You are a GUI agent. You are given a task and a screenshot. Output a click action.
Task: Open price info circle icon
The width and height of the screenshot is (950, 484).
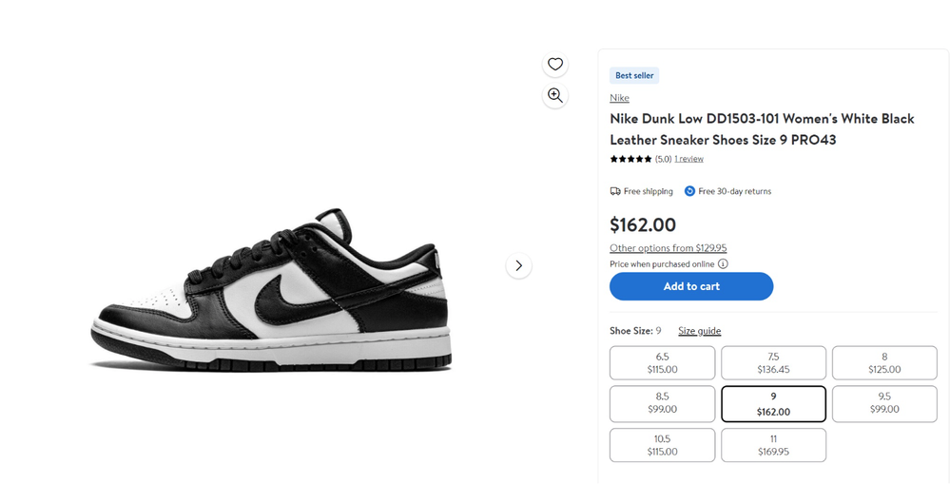(723, 264)
